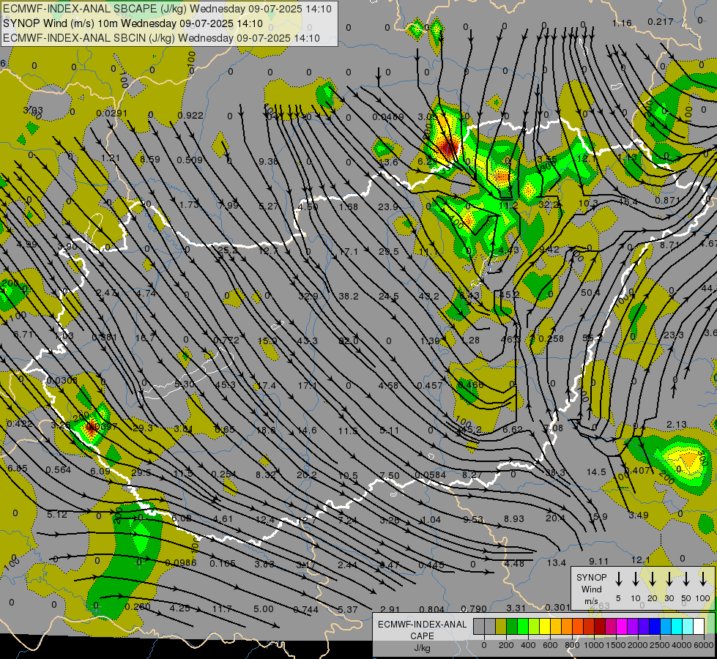Click the 1000 tick label on CAPE scale
Screen dimensions: 717x659
(x=594, y=646)
